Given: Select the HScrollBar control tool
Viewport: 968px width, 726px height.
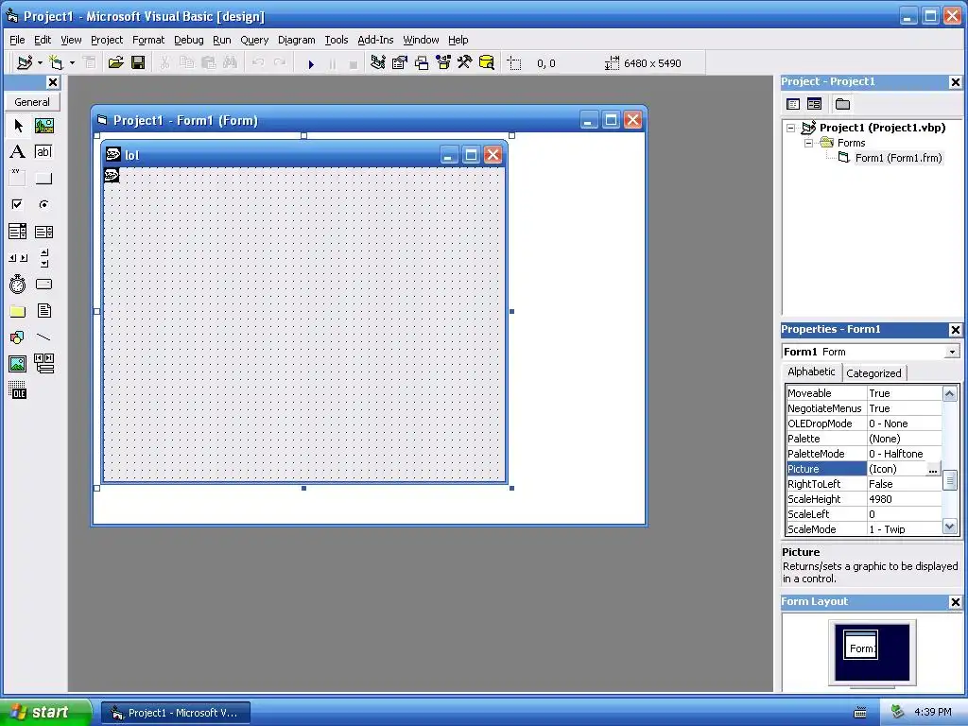Looking at the screenshot, I should coord(18,257).
